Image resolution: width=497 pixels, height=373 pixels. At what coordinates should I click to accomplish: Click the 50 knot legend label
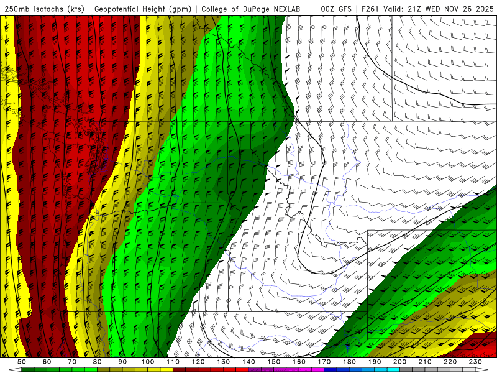(x=22, y=362)
